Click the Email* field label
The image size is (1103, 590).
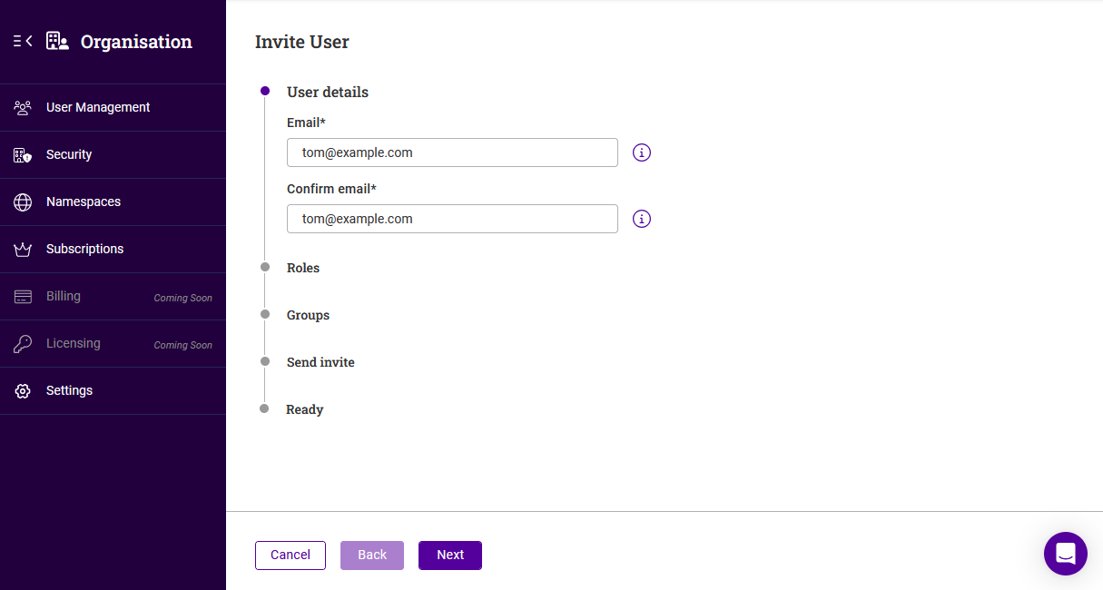coord(306,123)
